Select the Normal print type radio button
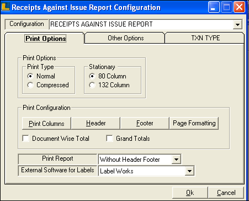Screen dimensions: 249x201 pyautogui.click(x=30, y=76)
